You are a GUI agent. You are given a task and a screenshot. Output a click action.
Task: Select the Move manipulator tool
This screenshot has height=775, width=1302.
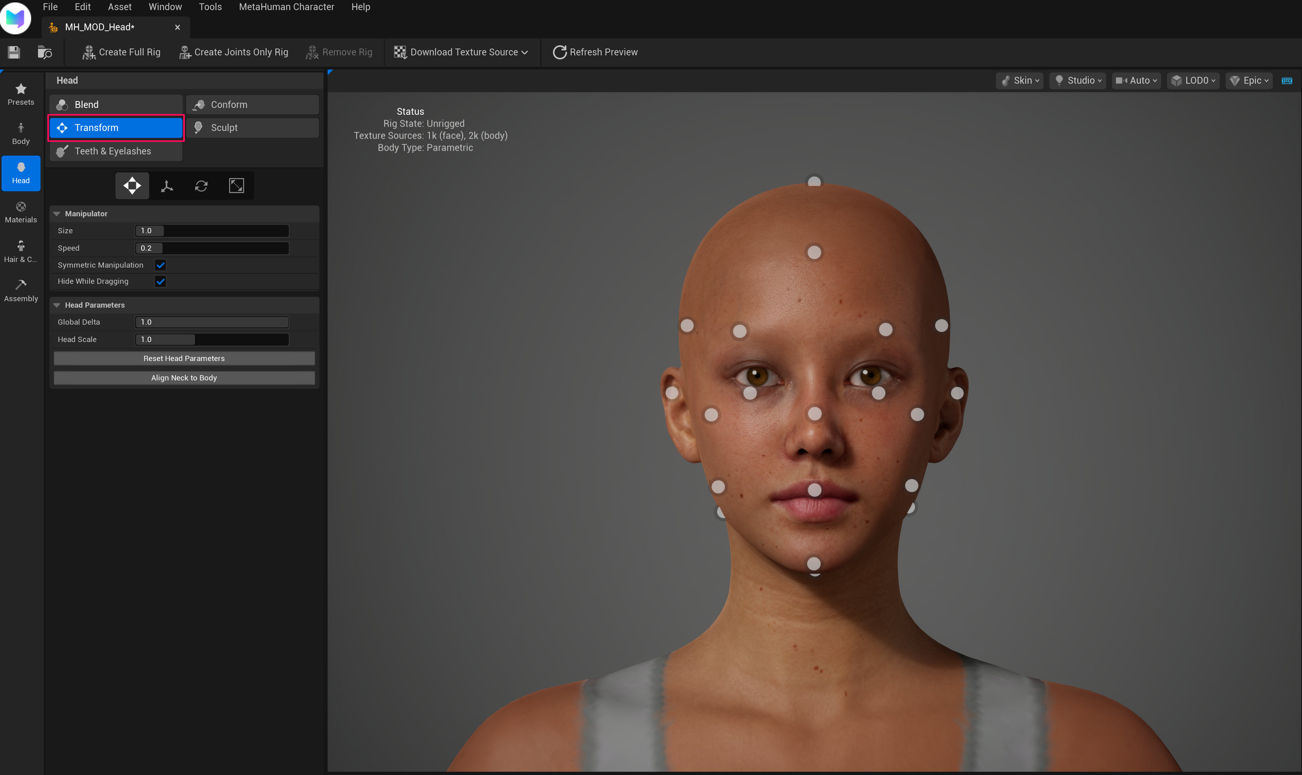[132, 186]
